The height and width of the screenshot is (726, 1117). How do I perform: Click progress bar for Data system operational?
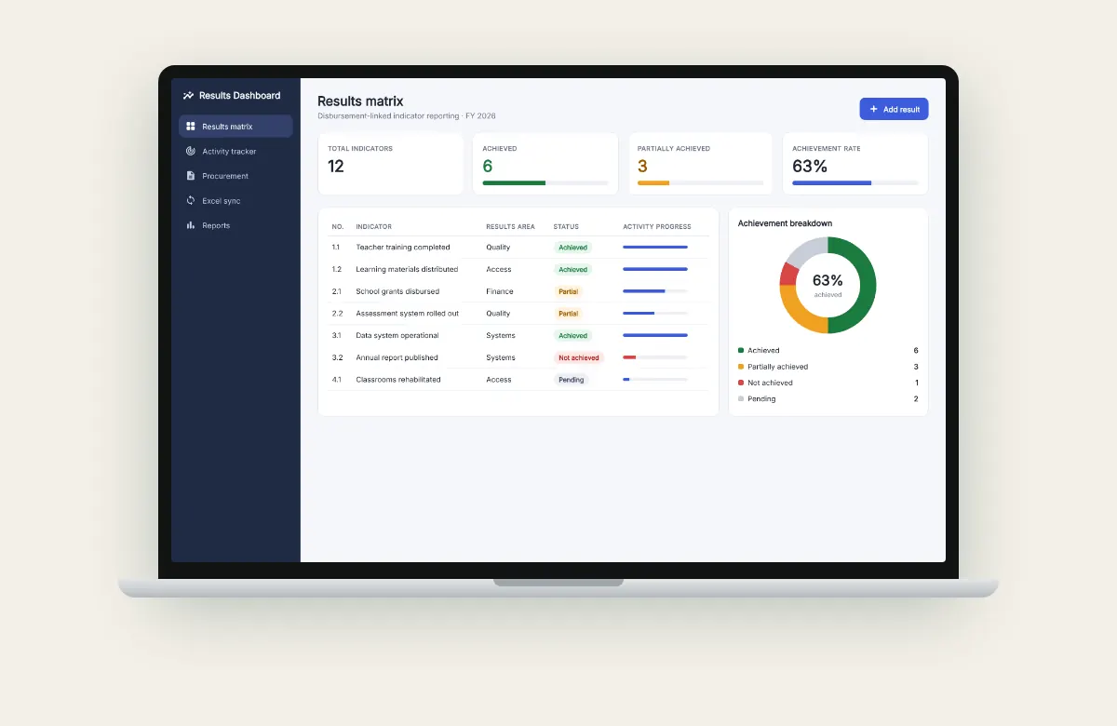pos(655,335)
